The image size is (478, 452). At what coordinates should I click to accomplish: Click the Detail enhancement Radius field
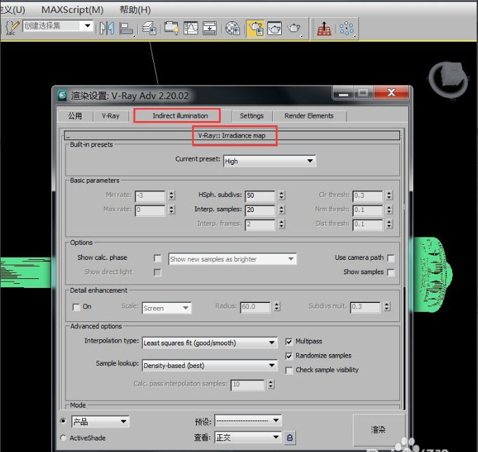pyautogui.click(x=255, y=307)
